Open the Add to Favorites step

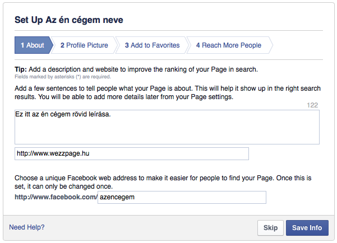pyautogui.click(x=152, y=45)
